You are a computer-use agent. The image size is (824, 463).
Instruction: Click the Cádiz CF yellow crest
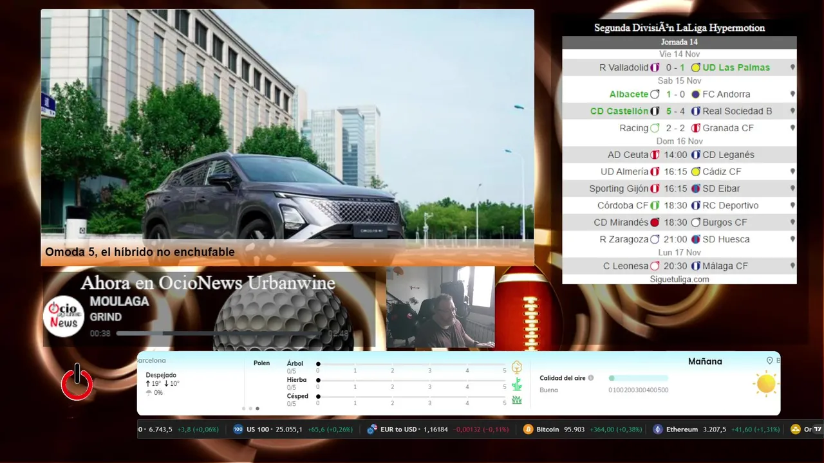[x=695, y=172]
